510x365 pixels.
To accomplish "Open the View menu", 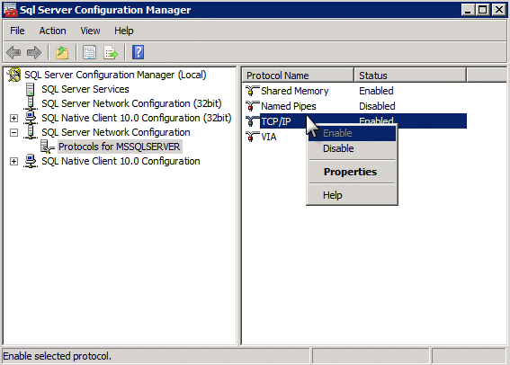I will pos(90,31).
